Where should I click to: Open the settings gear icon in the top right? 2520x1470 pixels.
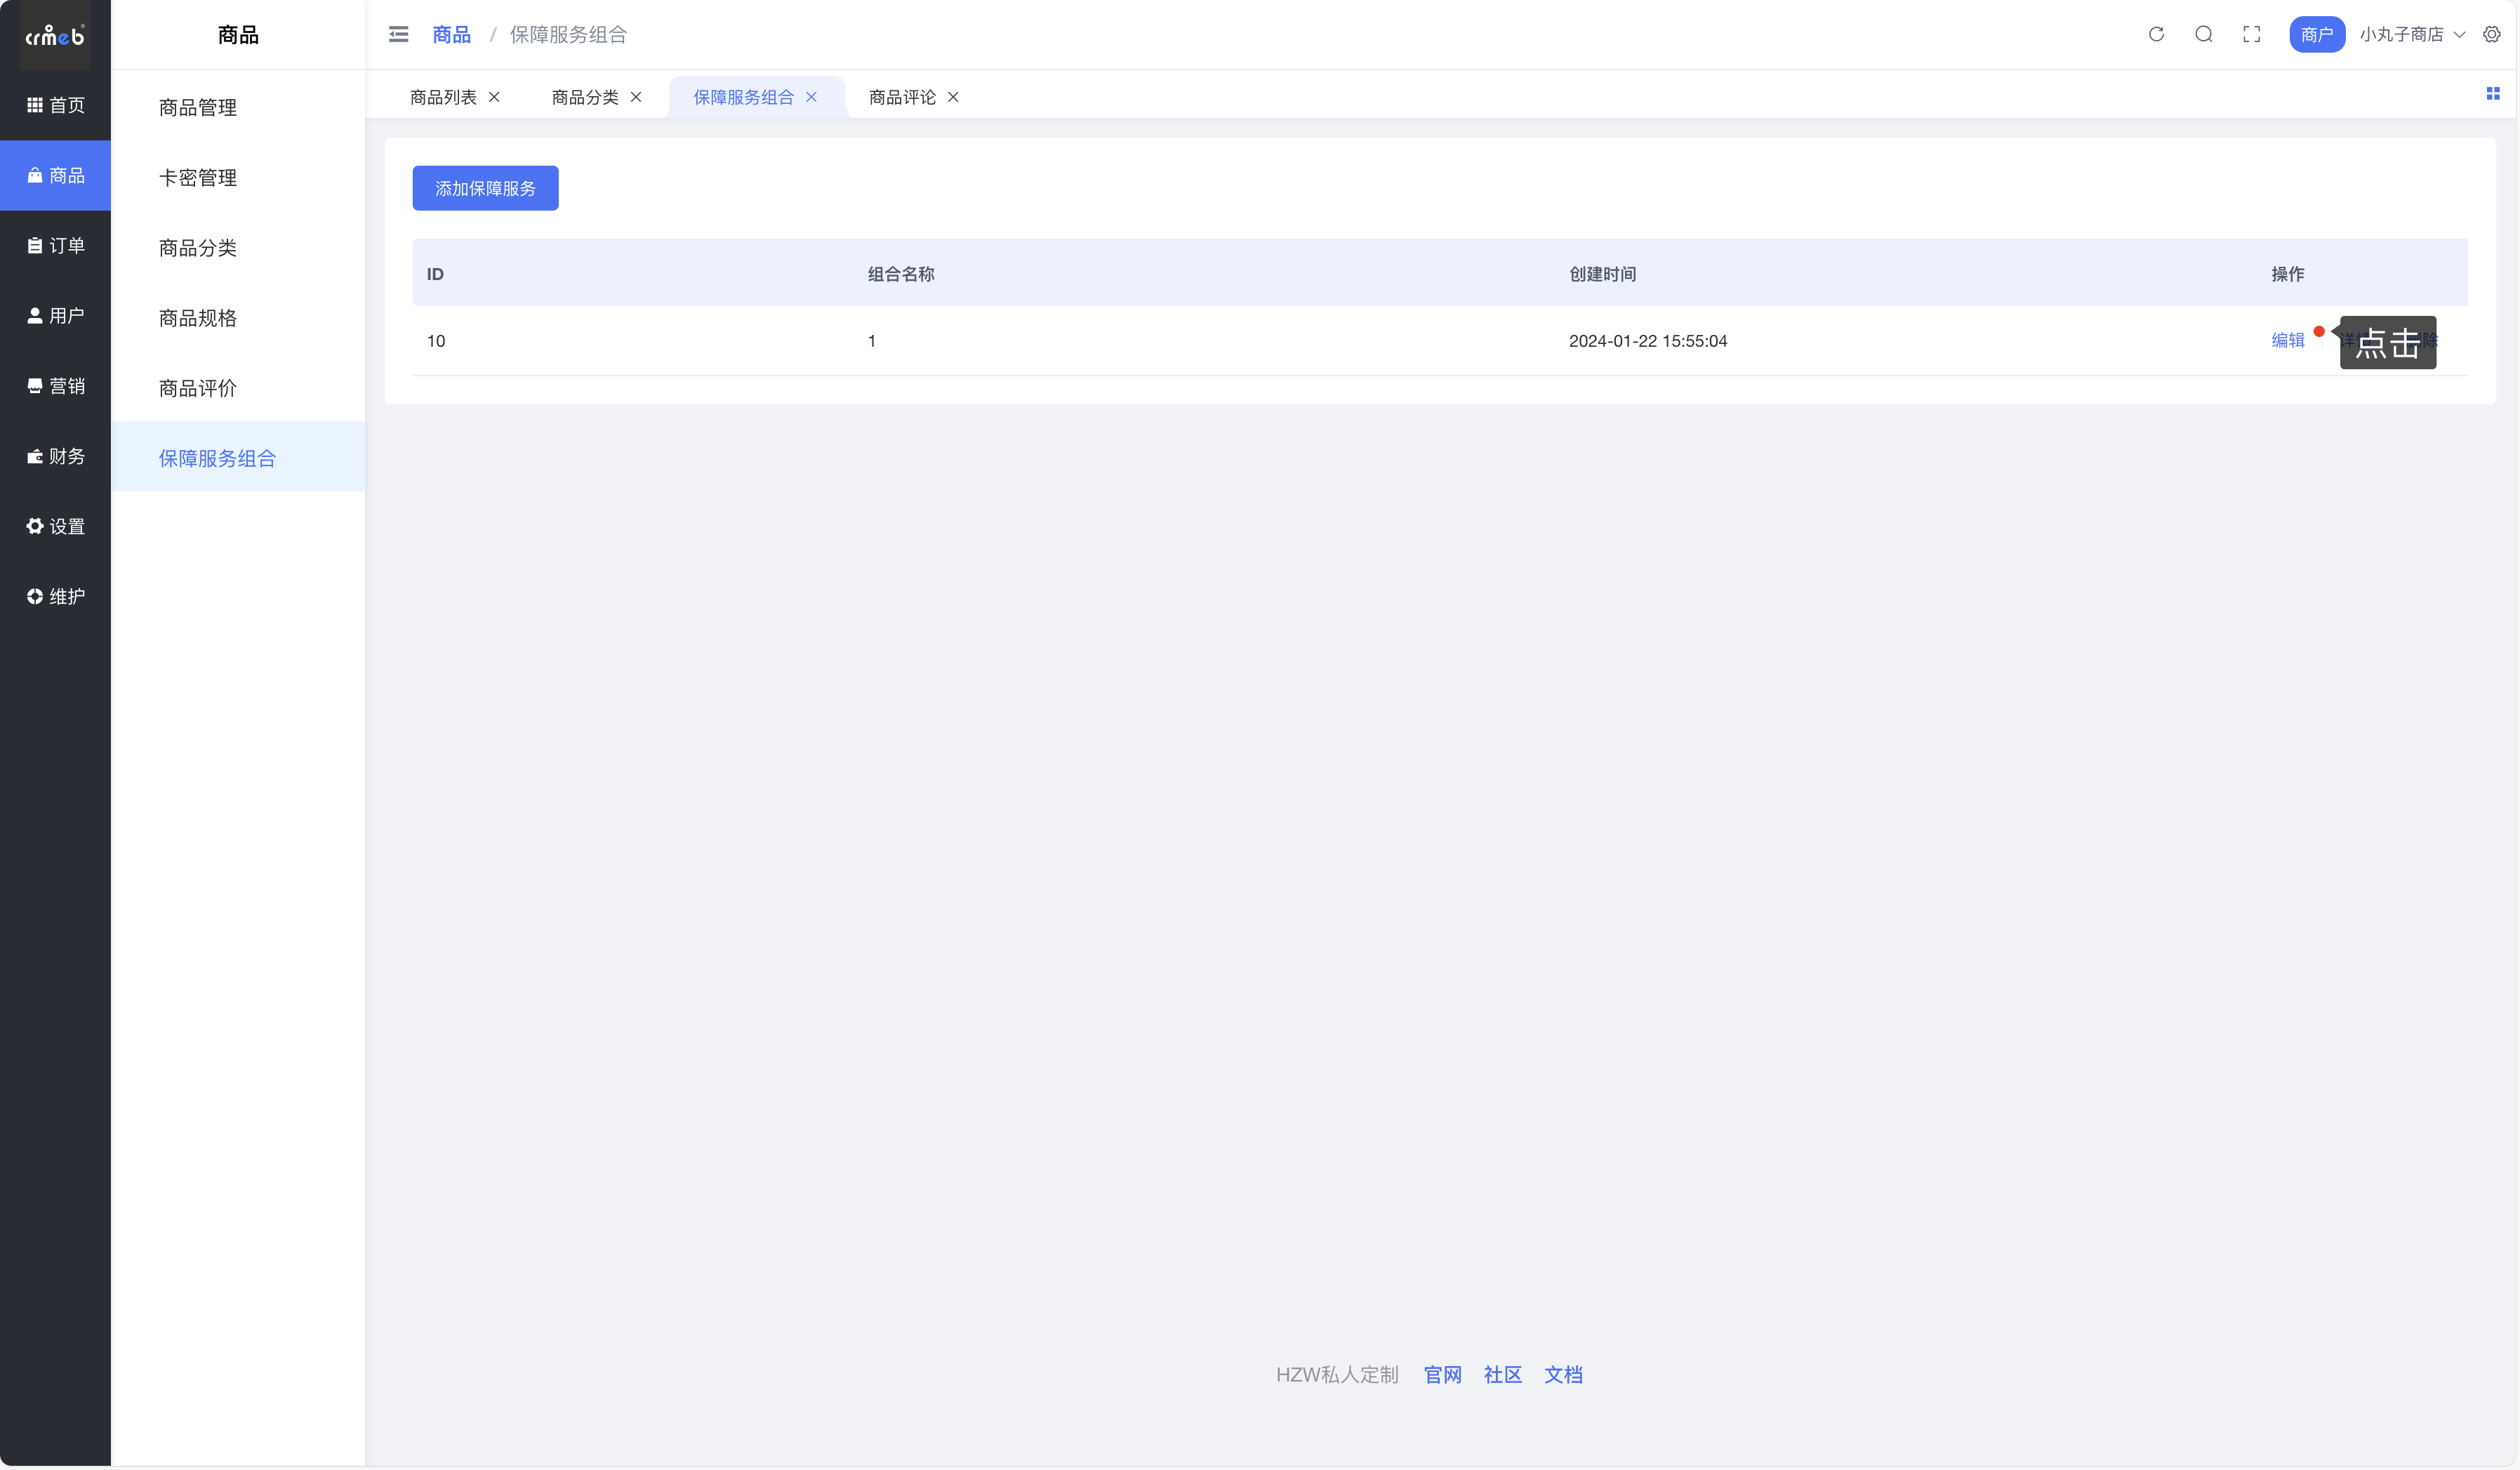click(2491, 34)
